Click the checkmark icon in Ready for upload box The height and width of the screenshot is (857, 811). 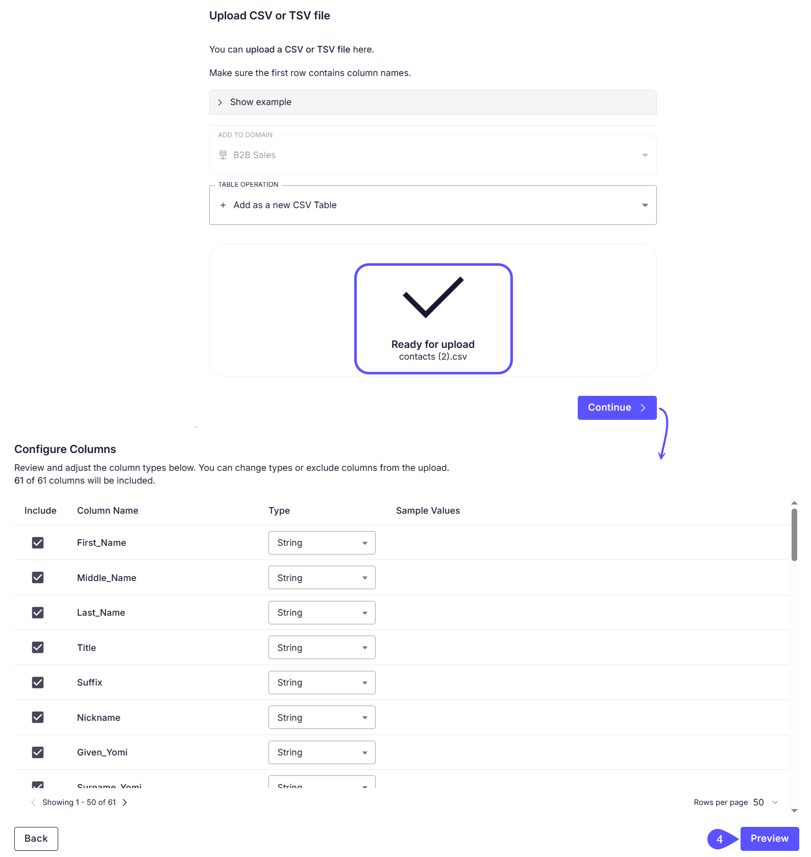[433, 298]
